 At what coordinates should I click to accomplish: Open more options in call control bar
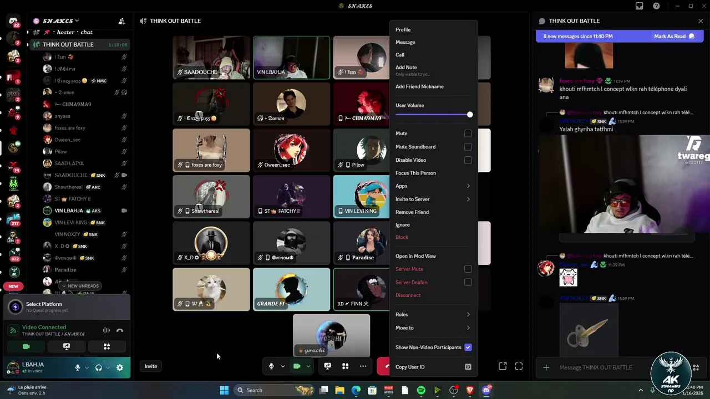pyautogui.click(x=363, y=366)
